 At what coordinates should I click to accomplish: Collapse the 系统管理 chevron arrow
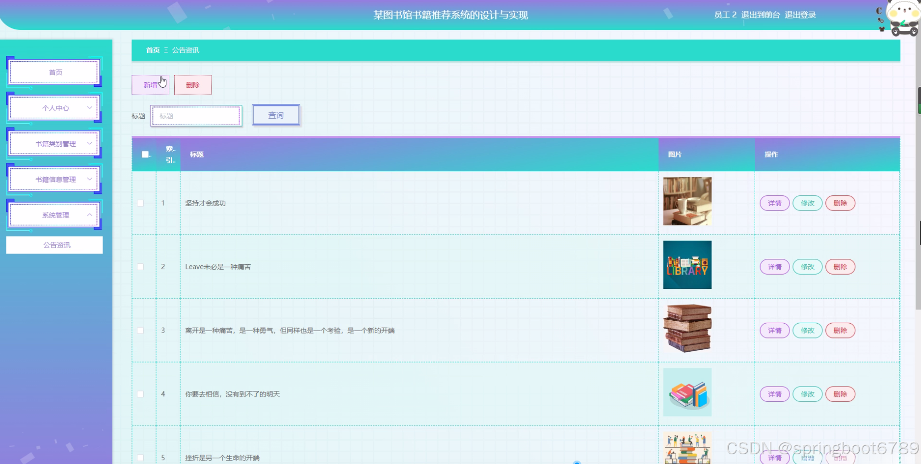(x=89, y=215)
